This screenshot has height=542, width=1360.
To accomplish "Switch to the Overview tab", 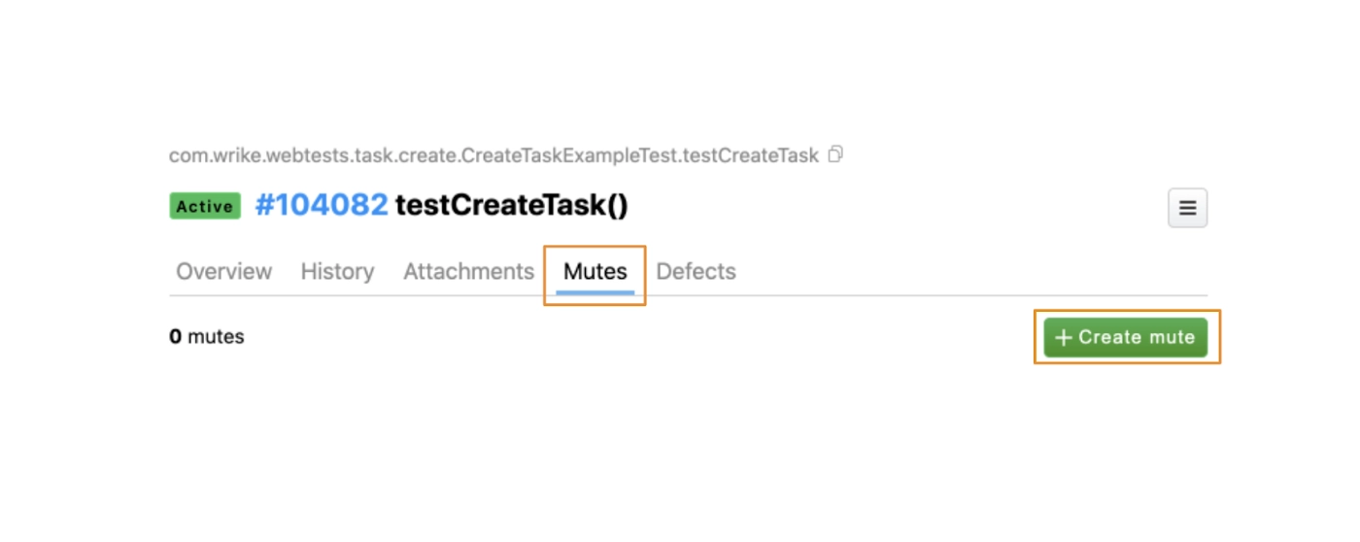I will tap(223, 272).
